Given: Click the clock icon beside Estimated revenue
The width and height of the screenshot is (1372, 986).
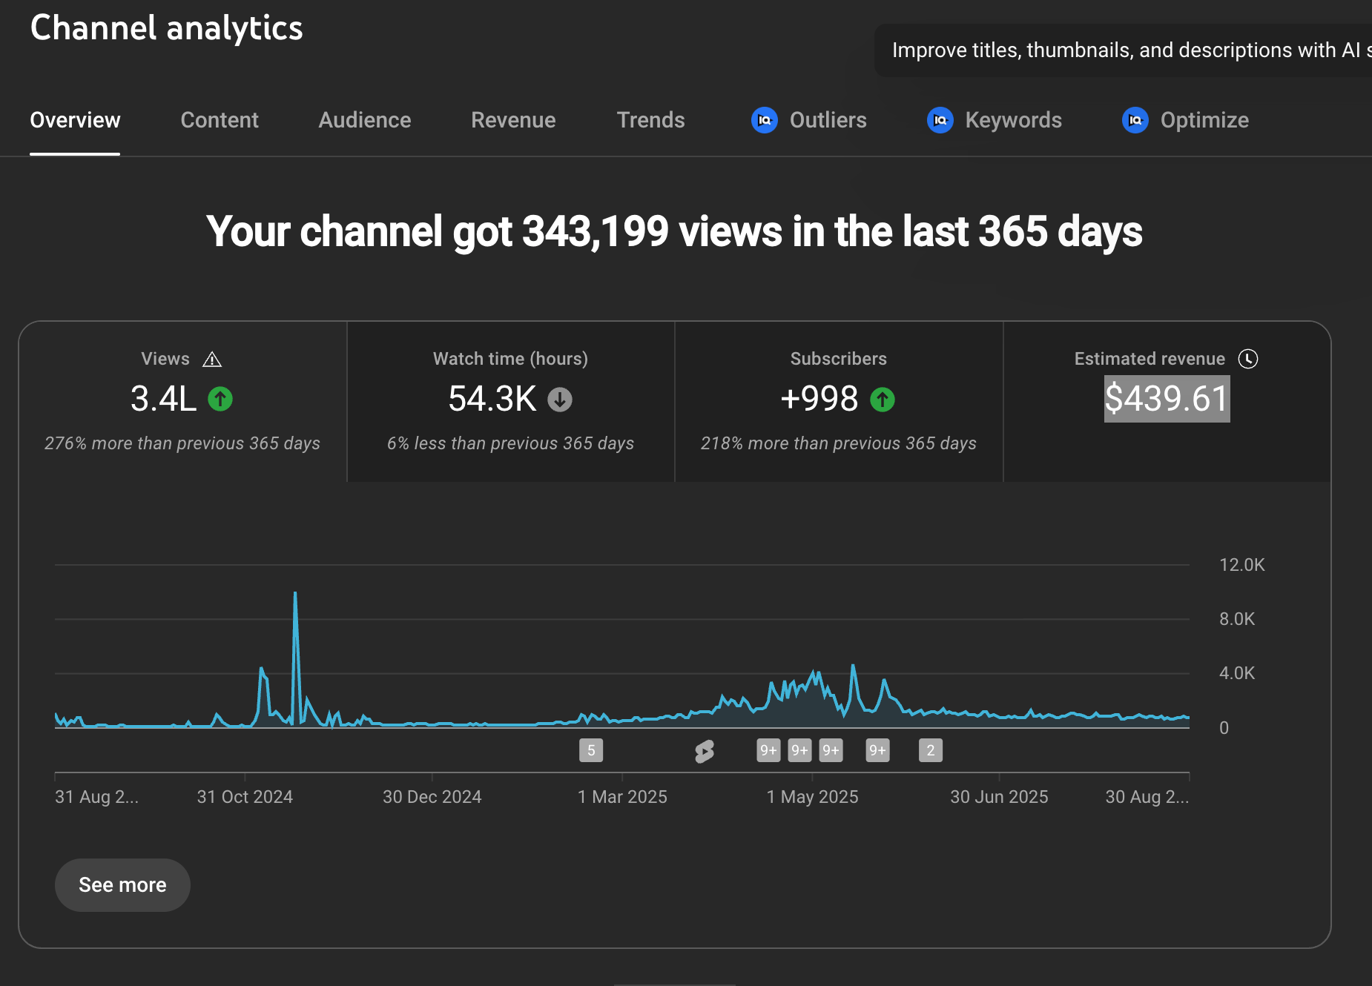Looking at the screenshot, I should (1250, 358).
